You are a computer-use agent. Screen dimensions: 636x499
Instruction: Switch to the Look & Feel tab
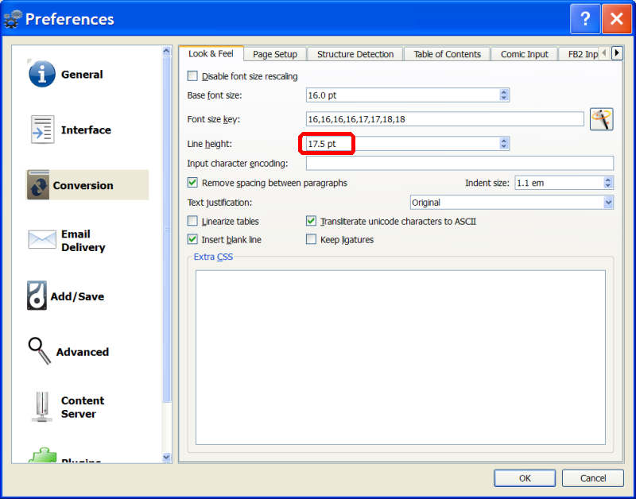point(211,53)
